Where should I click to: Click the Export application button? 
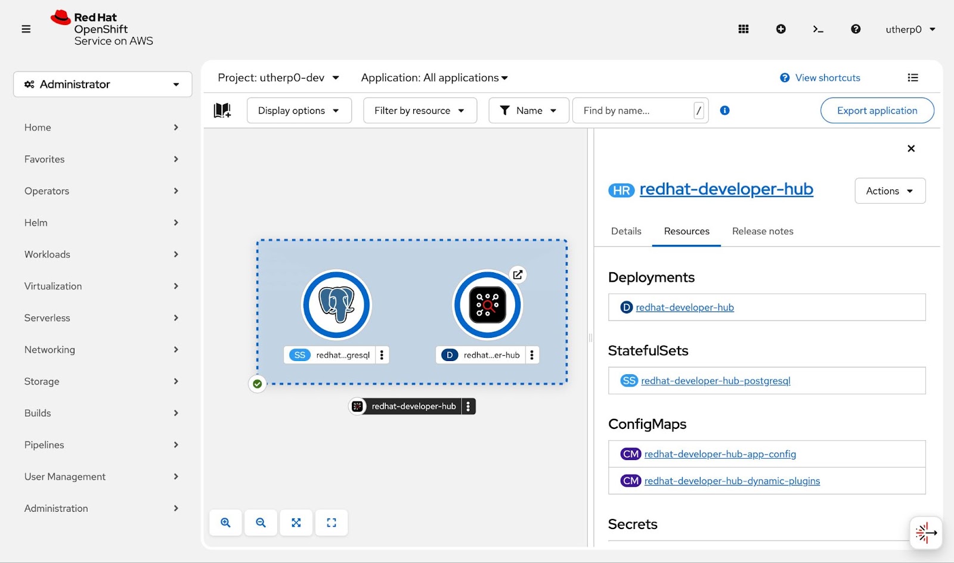pos(876,110)
